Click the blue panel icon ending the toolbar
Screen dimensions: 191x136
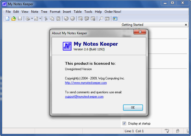point(115,18)
